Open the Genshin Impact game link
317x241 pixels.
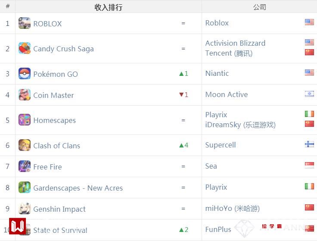pos(59,209)
